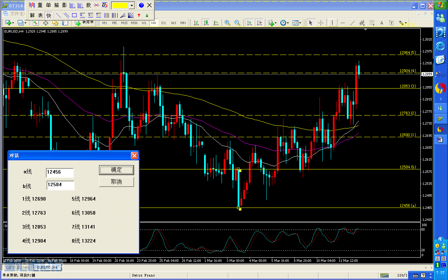
Task: Open the Market Watch panel icon
Action: (35, 23)
